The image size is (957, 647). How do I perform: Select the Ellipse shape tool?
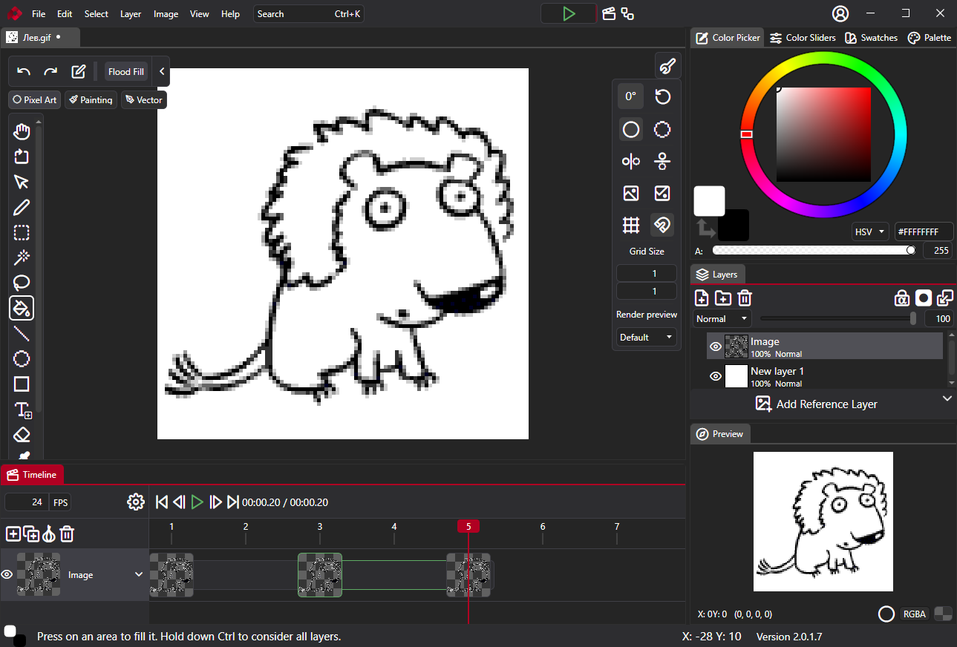pos(22,359)
